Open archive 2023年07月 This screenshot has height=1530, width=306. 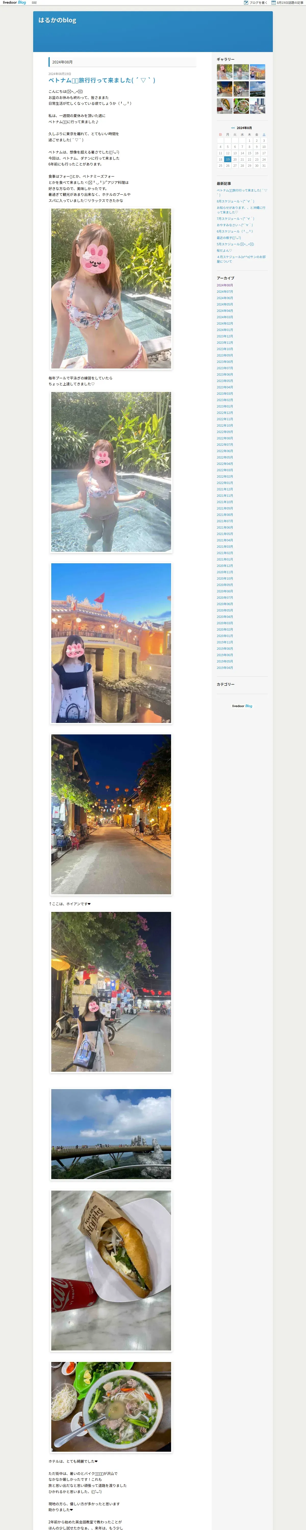point(225,368)
